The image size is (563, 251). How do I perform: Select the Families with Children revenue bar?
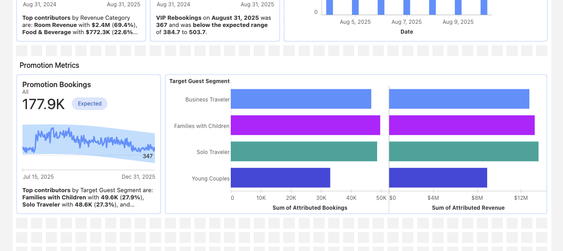point(462,125)
